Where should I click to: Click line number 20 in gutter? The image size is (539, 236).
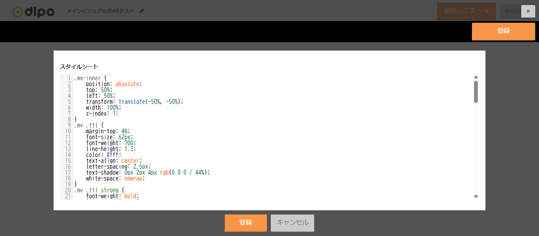tap(68, 190)
